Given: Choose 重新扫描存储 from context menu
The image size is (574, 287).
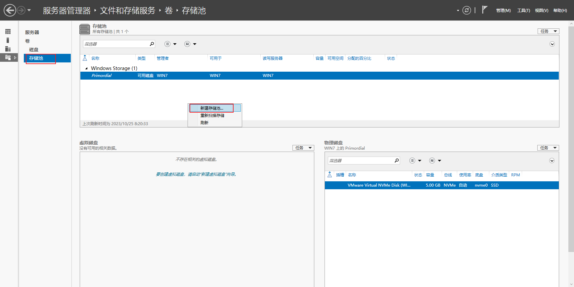Looking at the screenshot, I should pos(212,115).
